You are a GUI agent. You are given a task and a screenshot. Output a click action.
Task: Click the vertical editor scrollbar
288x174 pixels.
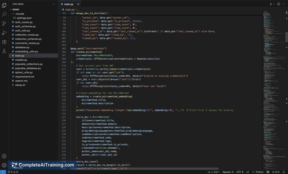coord(287,37)
